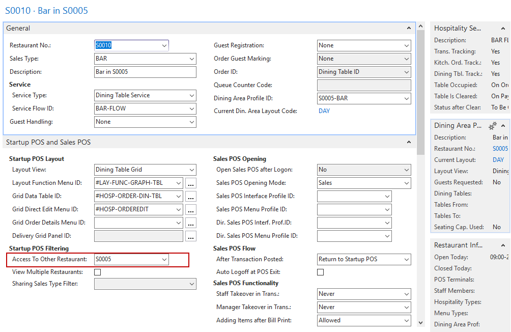Open After Transaction Posted dropdown

(x=406, y=259)
